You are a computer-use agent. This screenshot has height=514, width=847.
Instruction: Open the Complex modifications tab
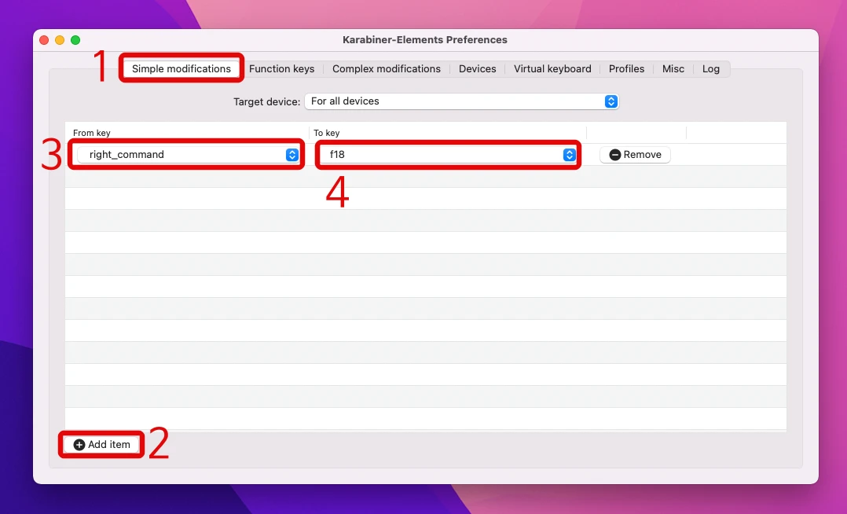coord(387,68)
